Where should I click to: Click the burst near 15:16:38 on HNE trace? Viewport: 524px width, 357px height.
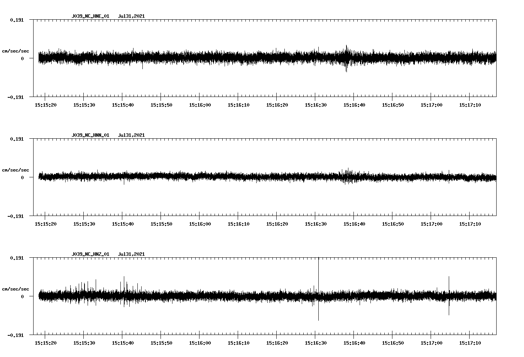[347, 56]
